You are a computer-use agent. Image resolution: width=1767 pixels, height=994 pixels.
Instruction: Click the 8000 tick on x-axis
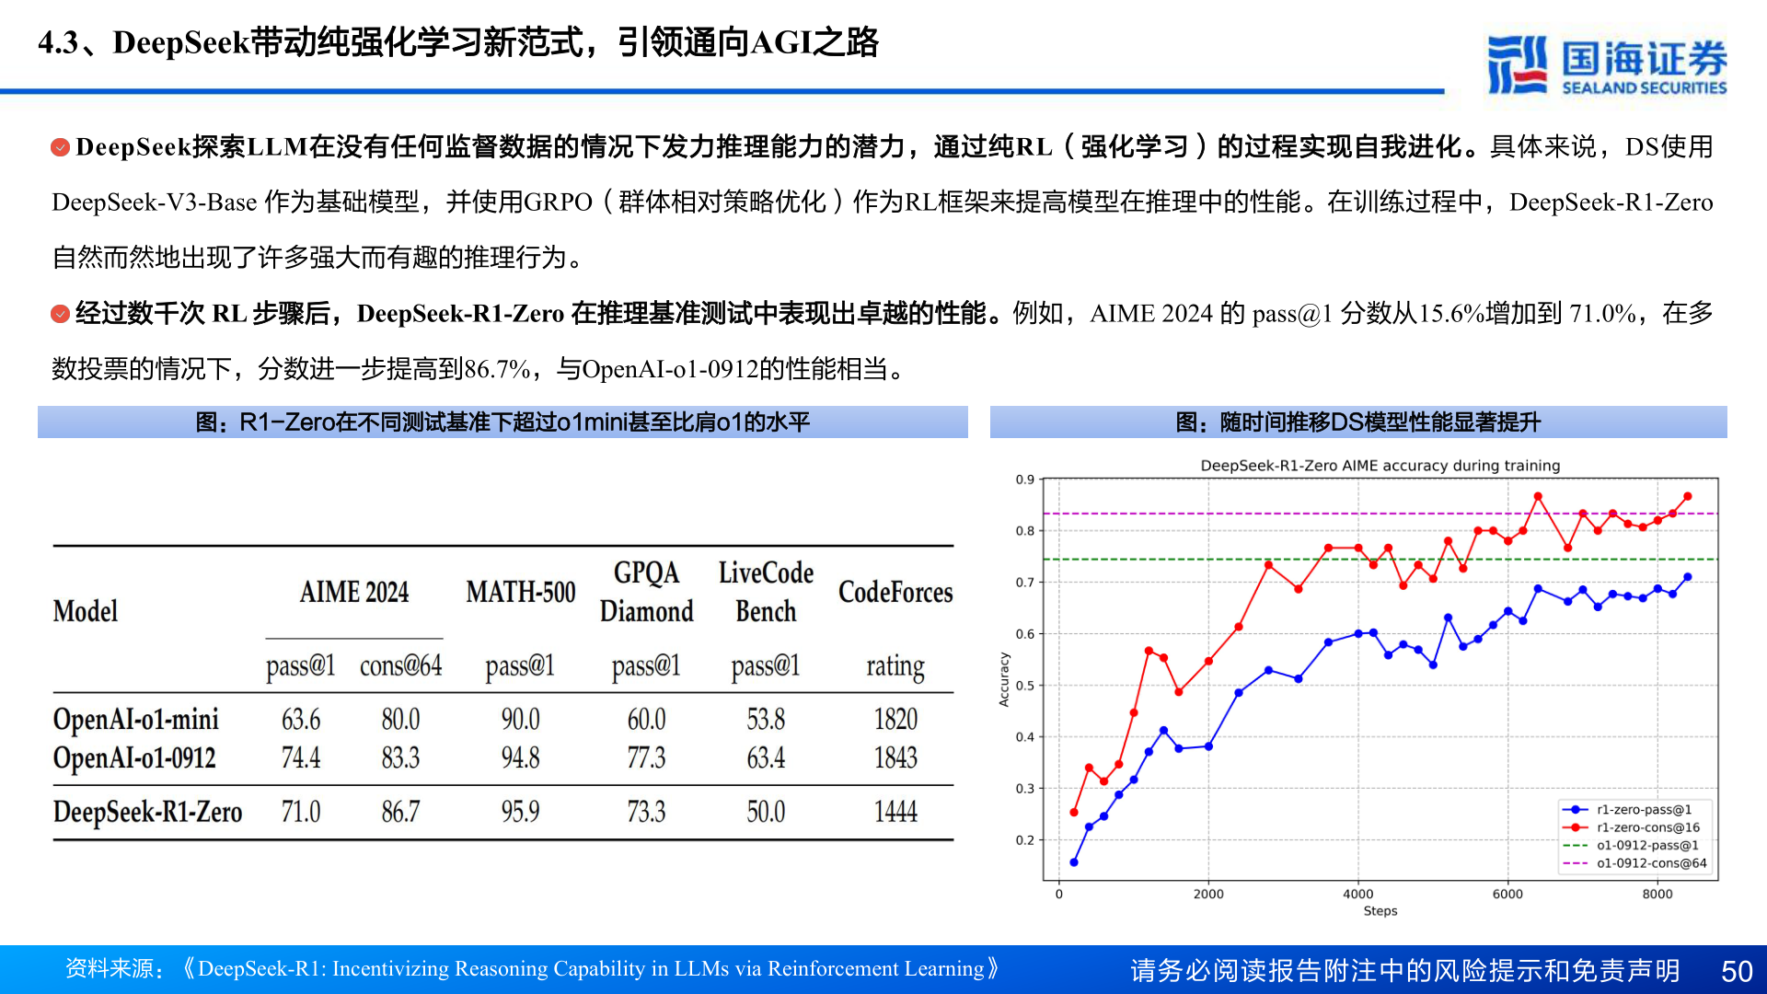tap(1657, 894)
